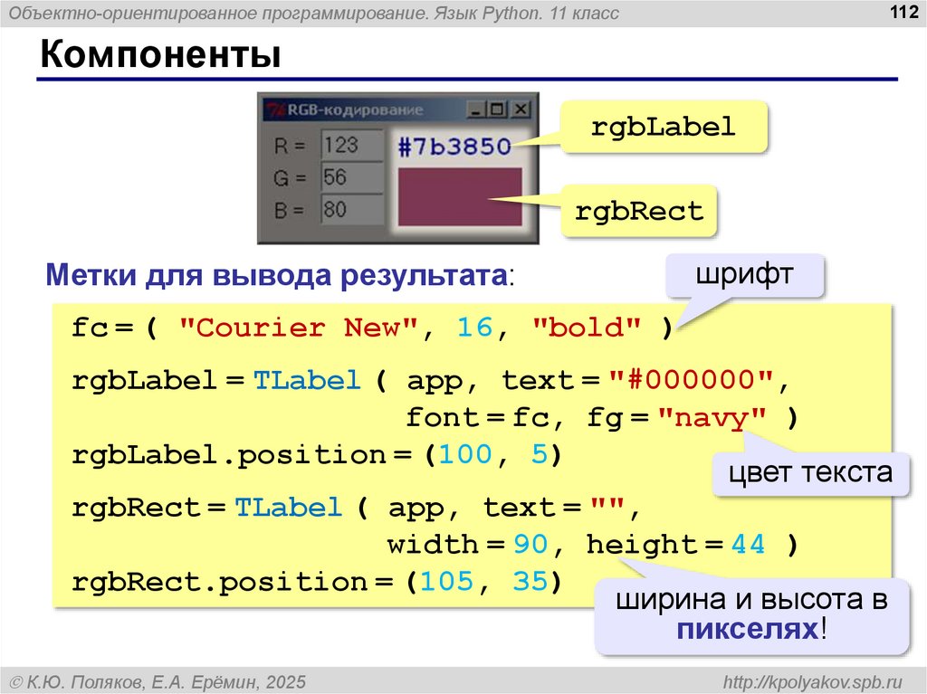
Task: Close the RGB-кодирование window
Action: pos(520,109)
